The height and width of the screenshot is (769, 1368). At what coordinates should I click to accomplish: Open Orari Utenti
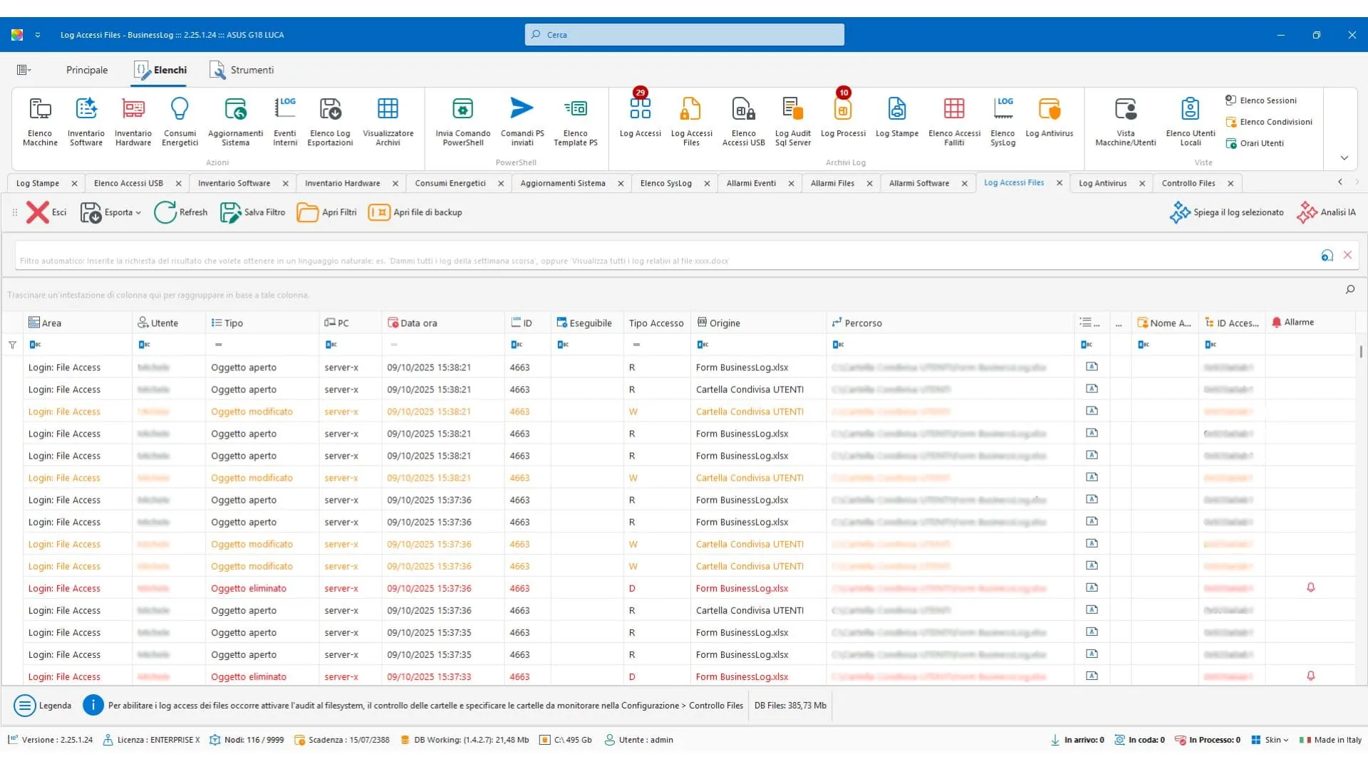click(x=1254, y=143)
